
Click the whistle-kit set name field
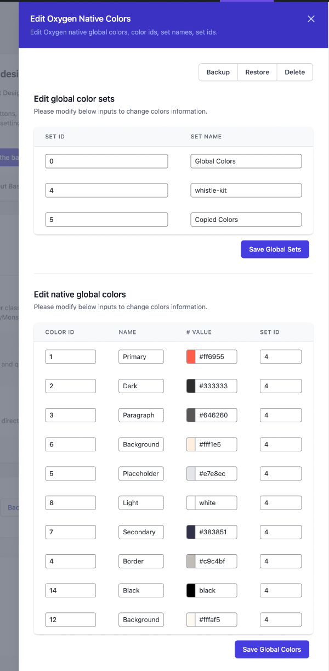(x=246, y=190)
